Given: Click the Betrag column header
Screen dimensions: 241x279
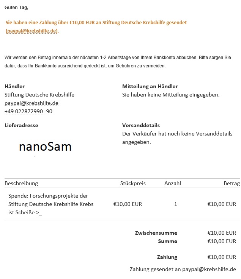Looking at the screenshot, I should (x=232, y=183).
